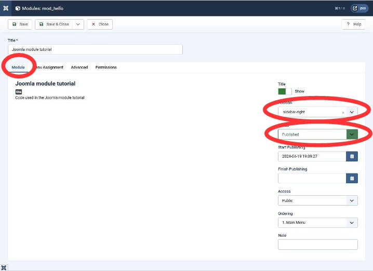Open the Permissions tab

tap(106, 67)
